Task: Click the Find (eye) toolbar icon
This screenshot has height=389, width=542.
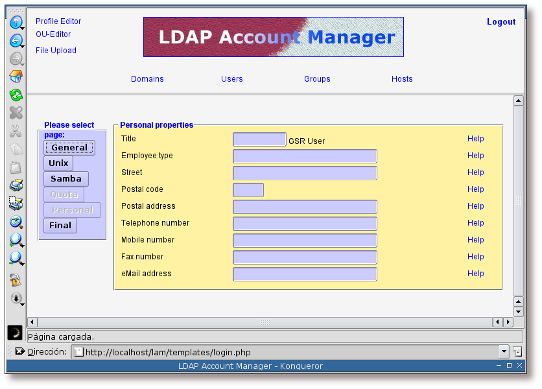Action: 16,222
